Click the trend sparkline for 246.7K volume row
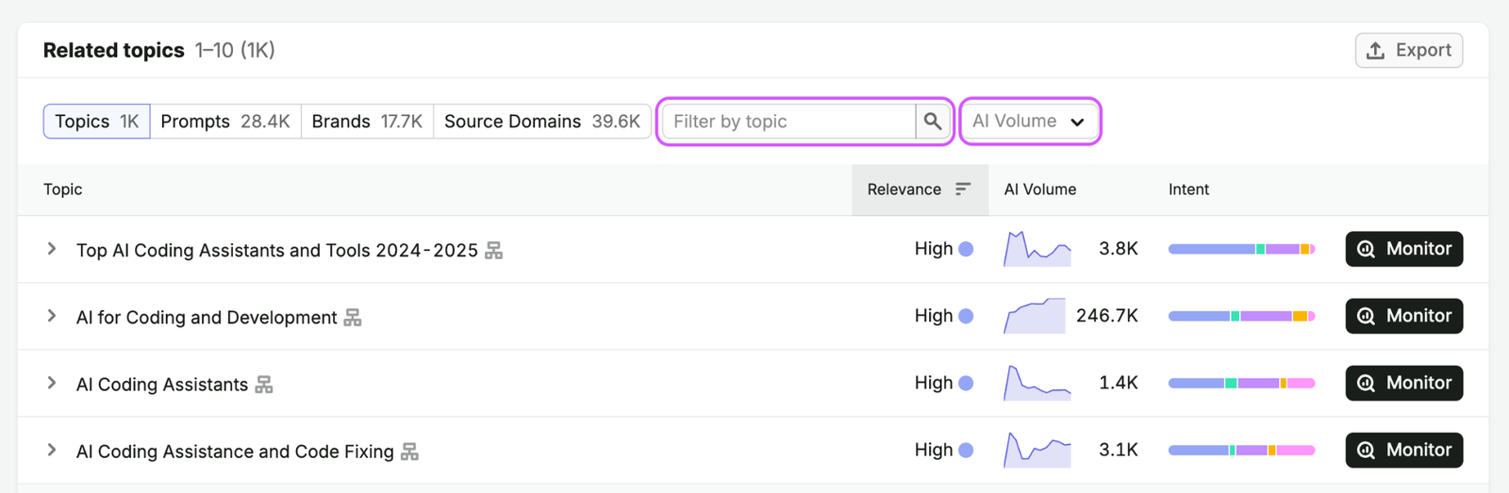 point(1035,316)
